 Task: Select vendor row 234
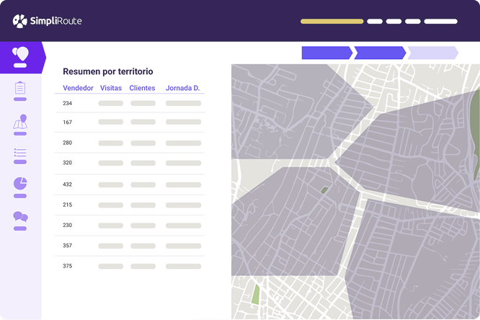click(130, 103)
